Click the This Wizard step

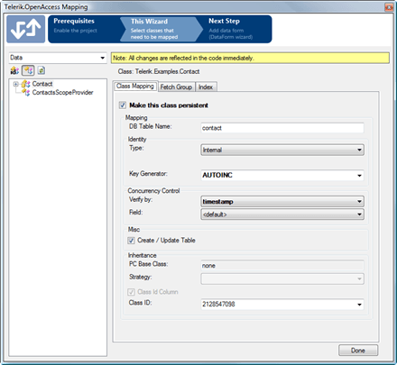pos(161,29)
